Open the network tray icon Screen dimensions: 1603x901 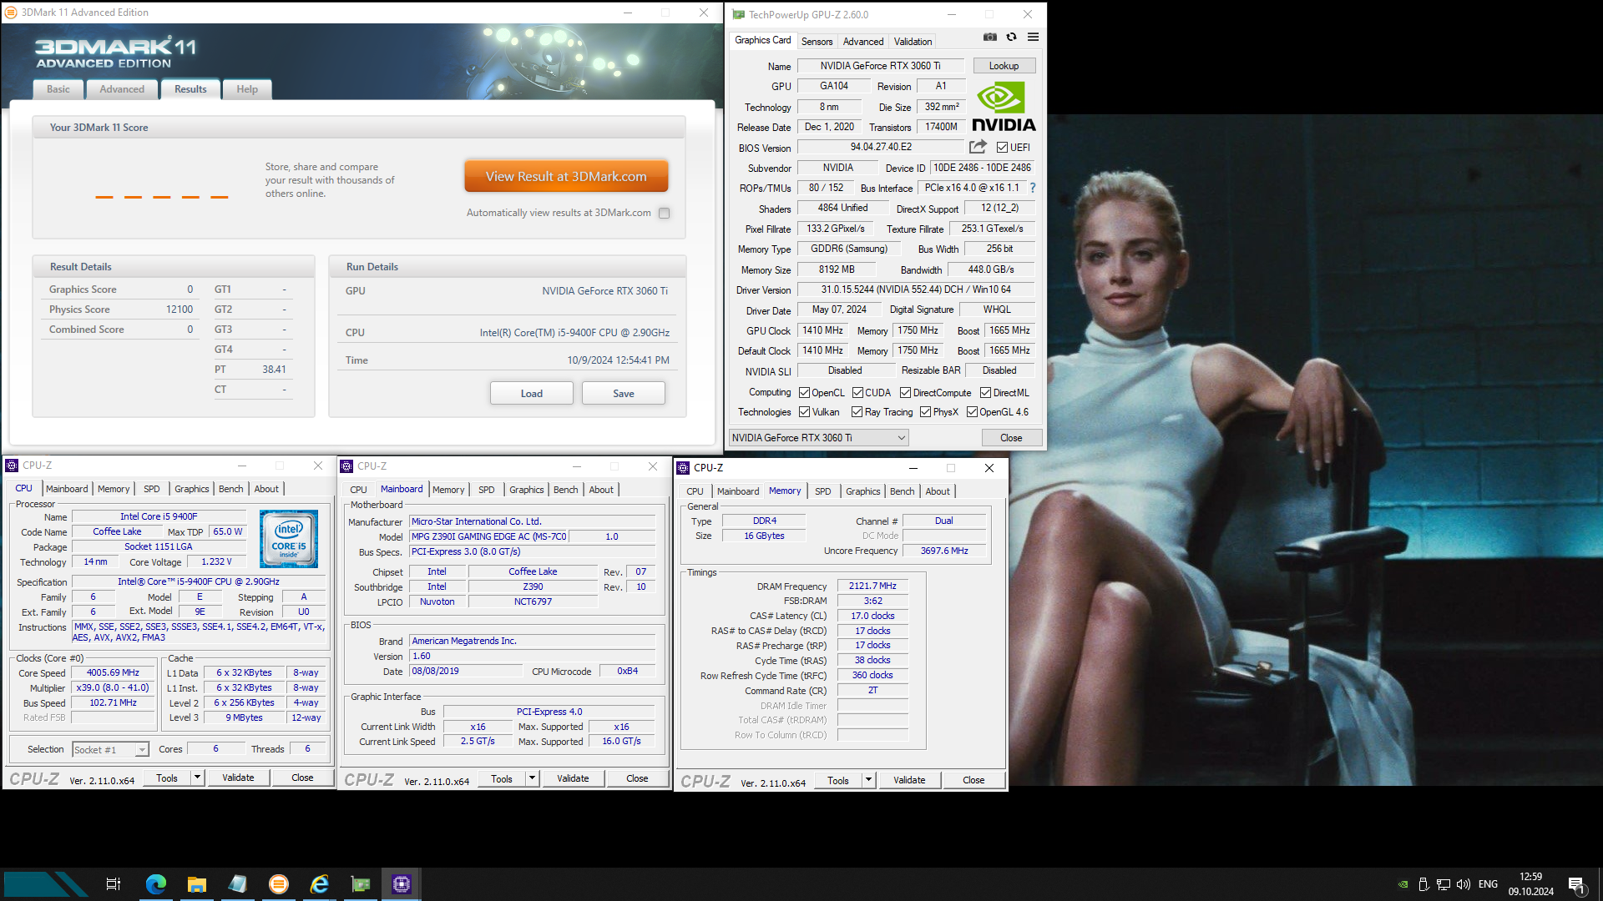point(1443,884)
